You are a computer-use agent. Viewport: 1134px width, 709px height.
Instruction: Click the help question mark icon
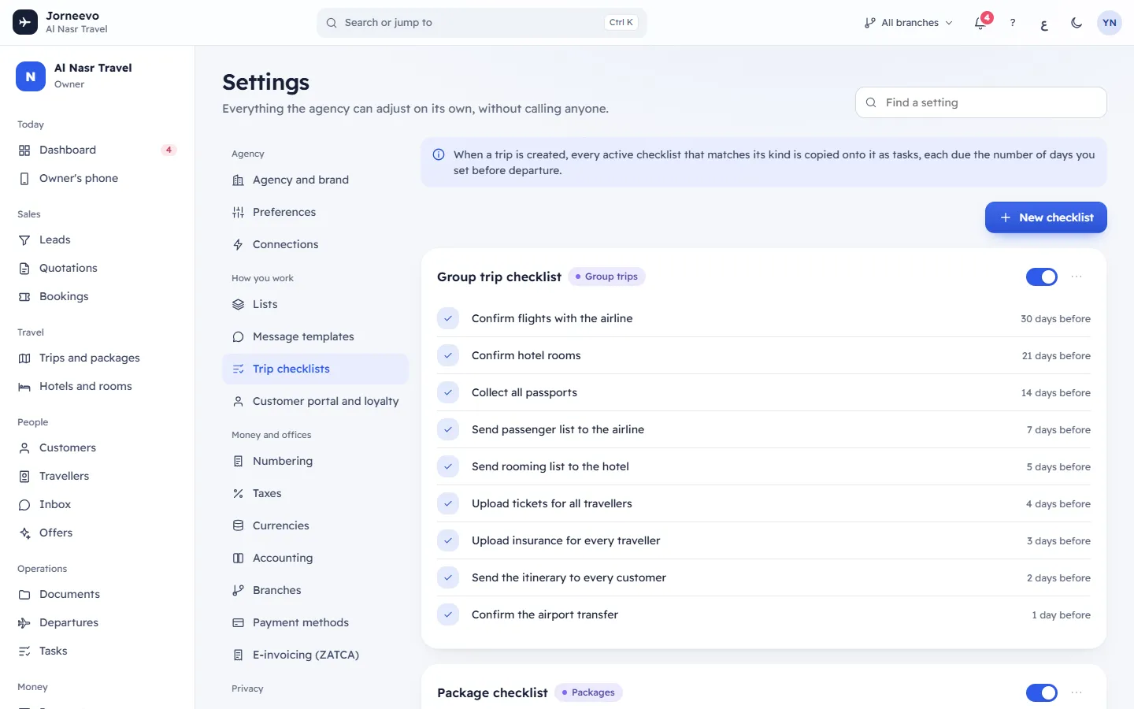(1013, 23)
